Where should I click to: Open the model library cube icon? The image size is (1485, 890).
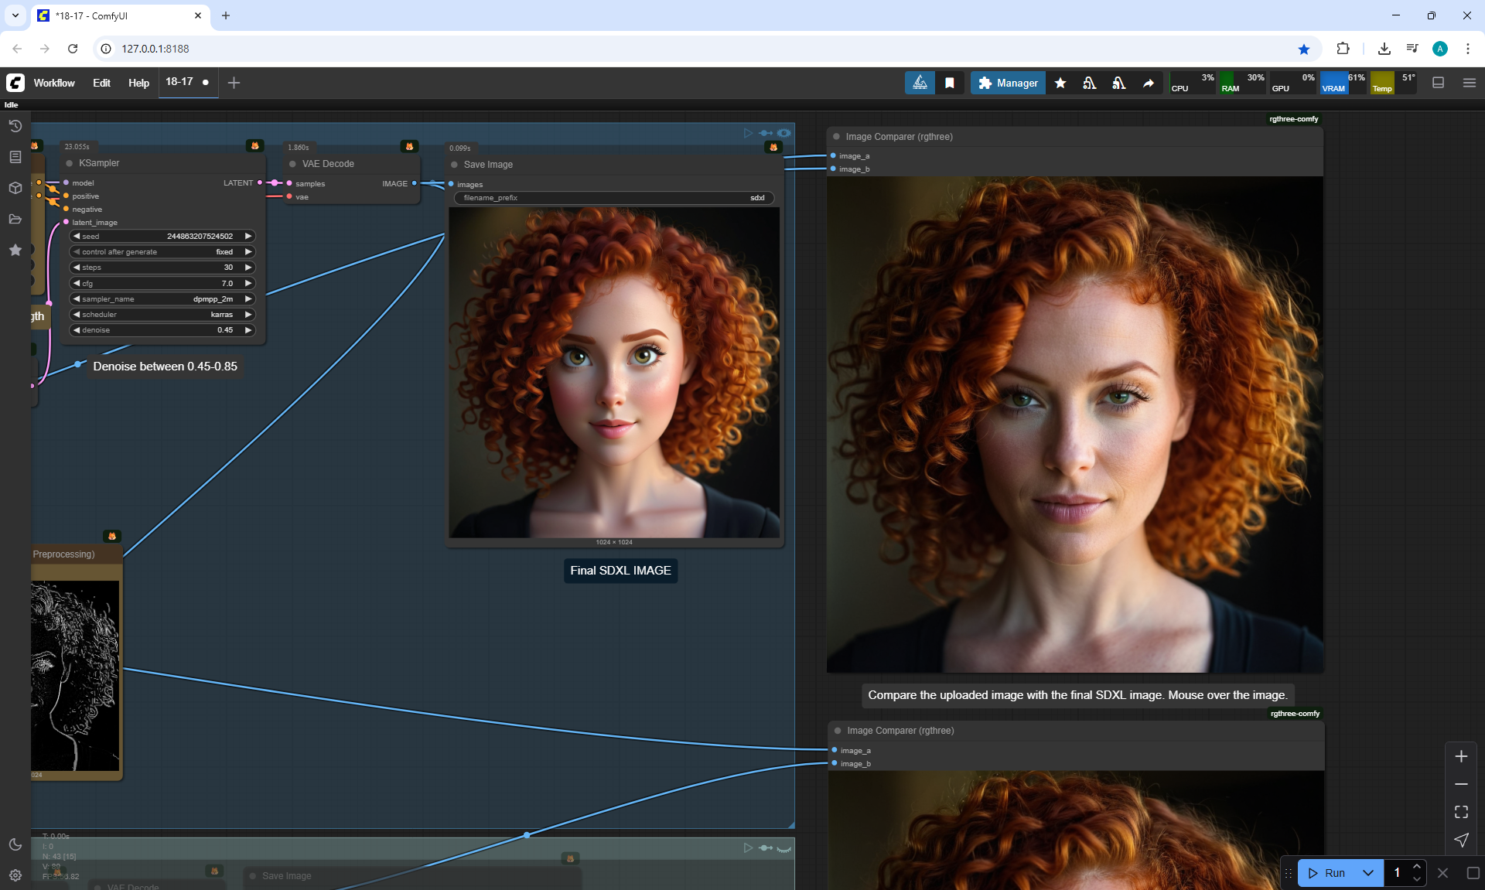click(15, 188)
